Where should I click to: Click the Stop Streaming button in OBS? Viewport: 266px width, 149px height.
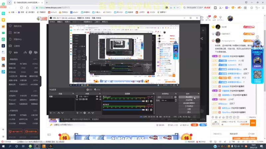[x=189, y=97]
